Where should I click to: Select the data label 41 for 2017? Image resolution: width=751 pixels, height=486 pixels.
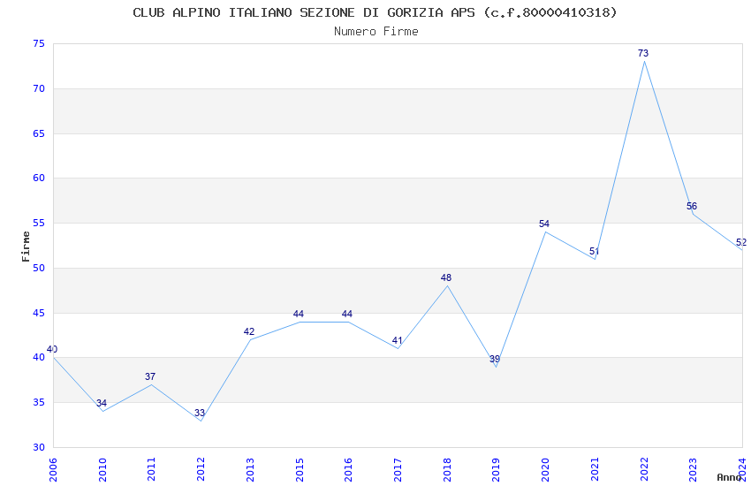pyautogui.click(x=397, y=340)
